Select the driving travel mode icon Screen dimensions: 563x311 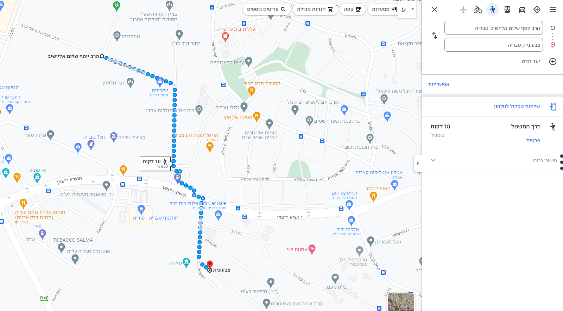(522, 9)
